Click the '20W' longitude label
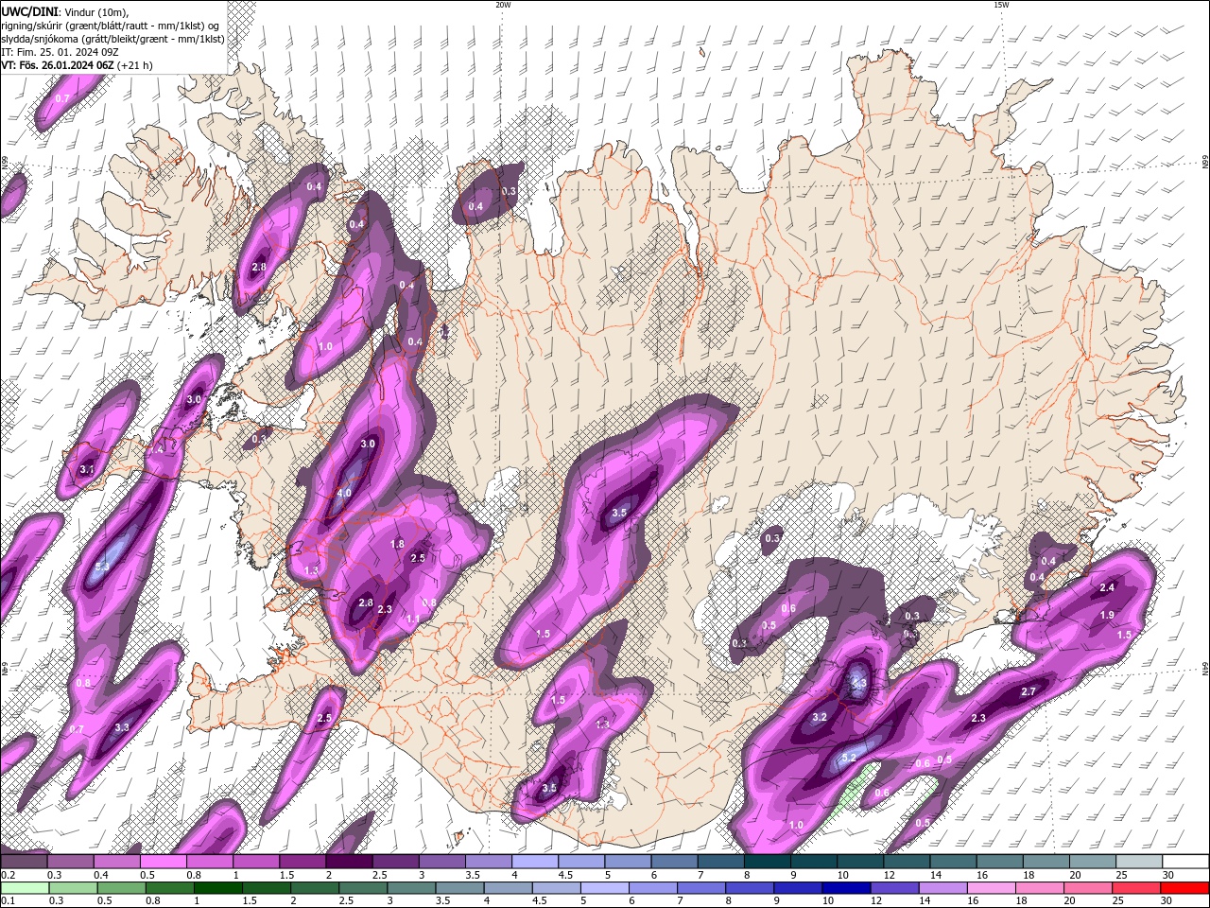The image size is (1210, 908). (x=503, y=5)
